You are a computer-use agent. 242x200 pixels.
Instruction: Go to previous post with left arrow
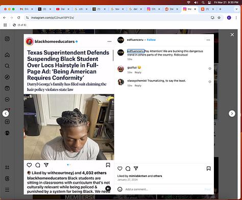6,113
